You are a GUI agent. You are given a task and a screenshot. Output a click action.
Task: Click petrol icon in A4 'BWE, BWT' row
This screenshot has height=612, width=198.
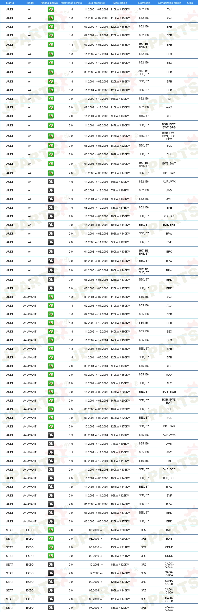click(51, 164)
